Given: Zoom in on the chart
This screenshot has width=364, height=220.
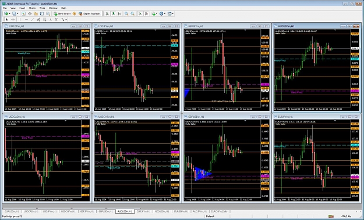Looking at the screenshot, I should (126, 14).
